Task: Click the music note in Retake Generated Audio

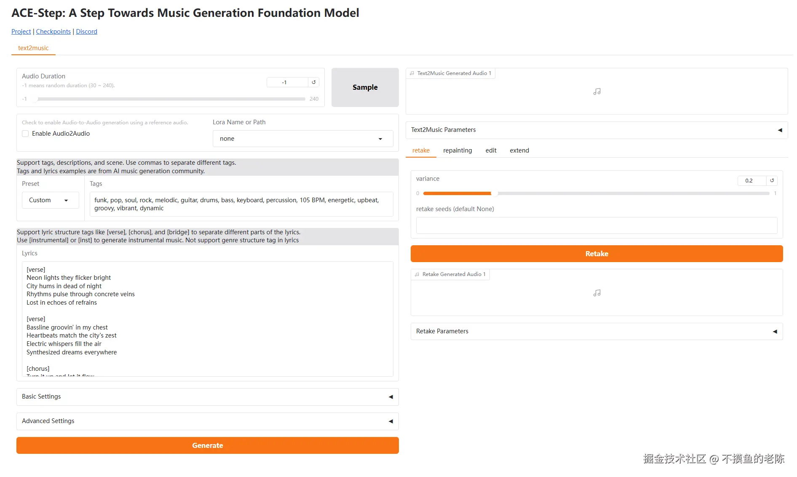Action: [x=597, y=293]
